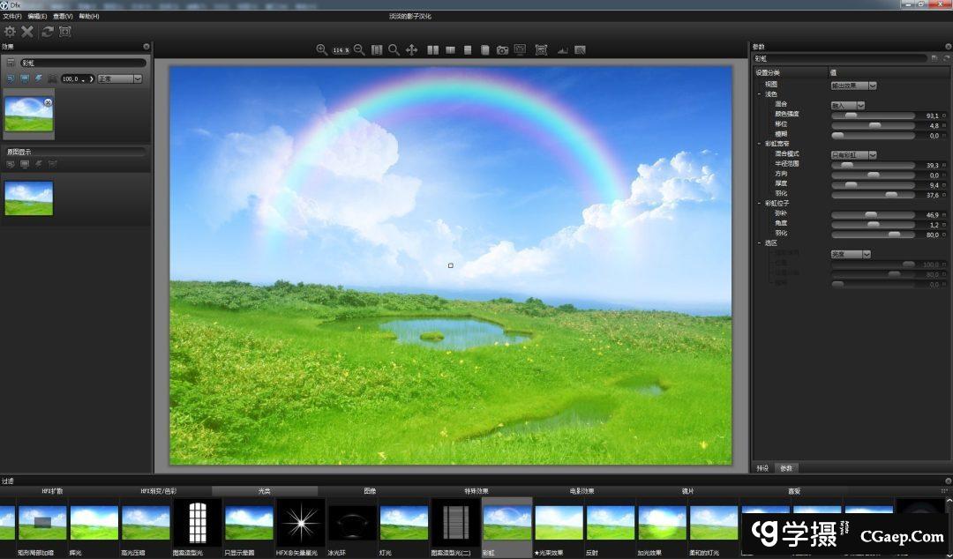Click the X cancel icon in top toolbar

point(27,32)
